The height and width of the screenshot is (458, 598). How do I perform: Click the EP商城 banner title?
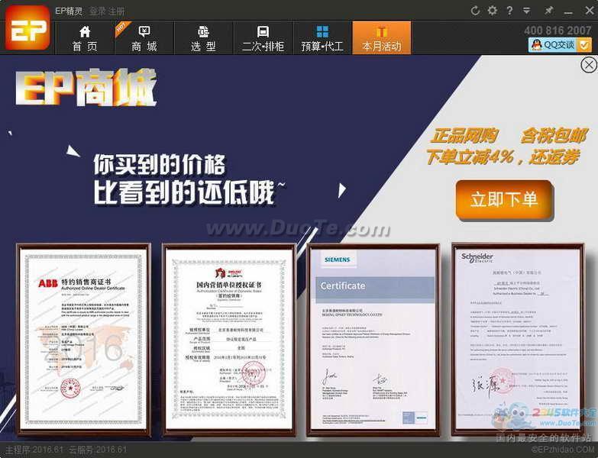click(86, 88)
